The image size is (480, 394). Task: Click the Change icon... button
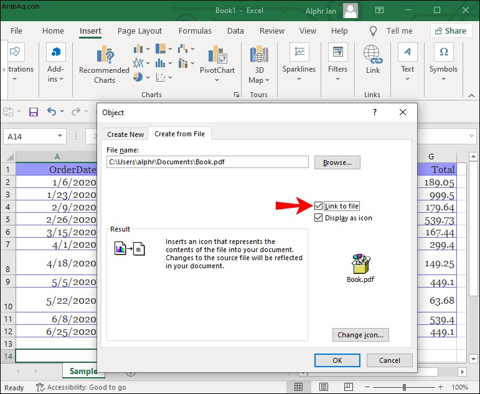click(x=360, y=335)
